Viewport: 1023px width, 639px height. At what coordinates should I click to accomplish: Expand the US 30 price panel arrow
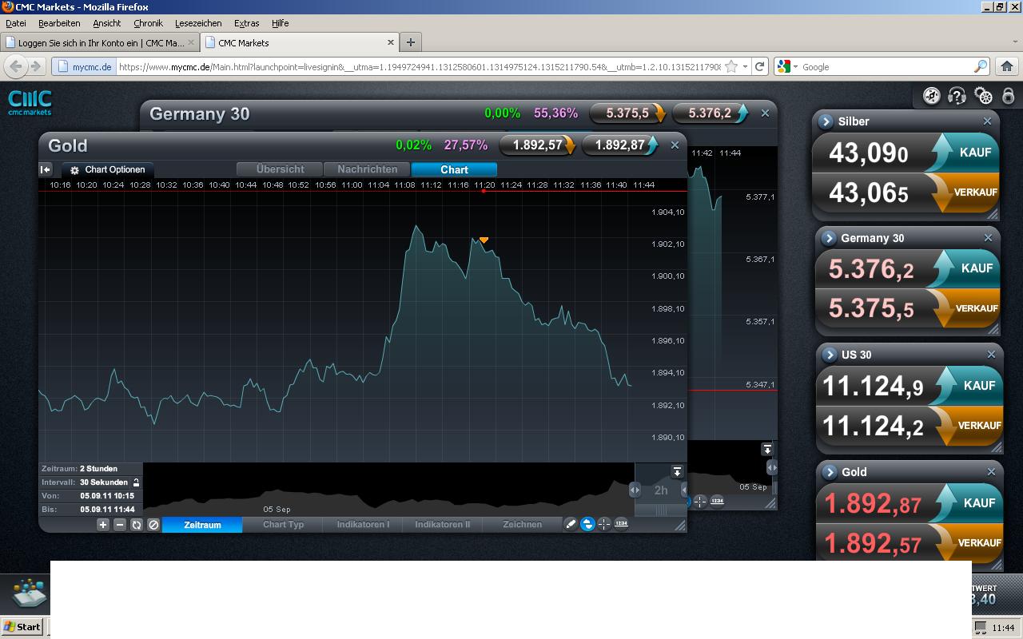[x=829, y=355]
